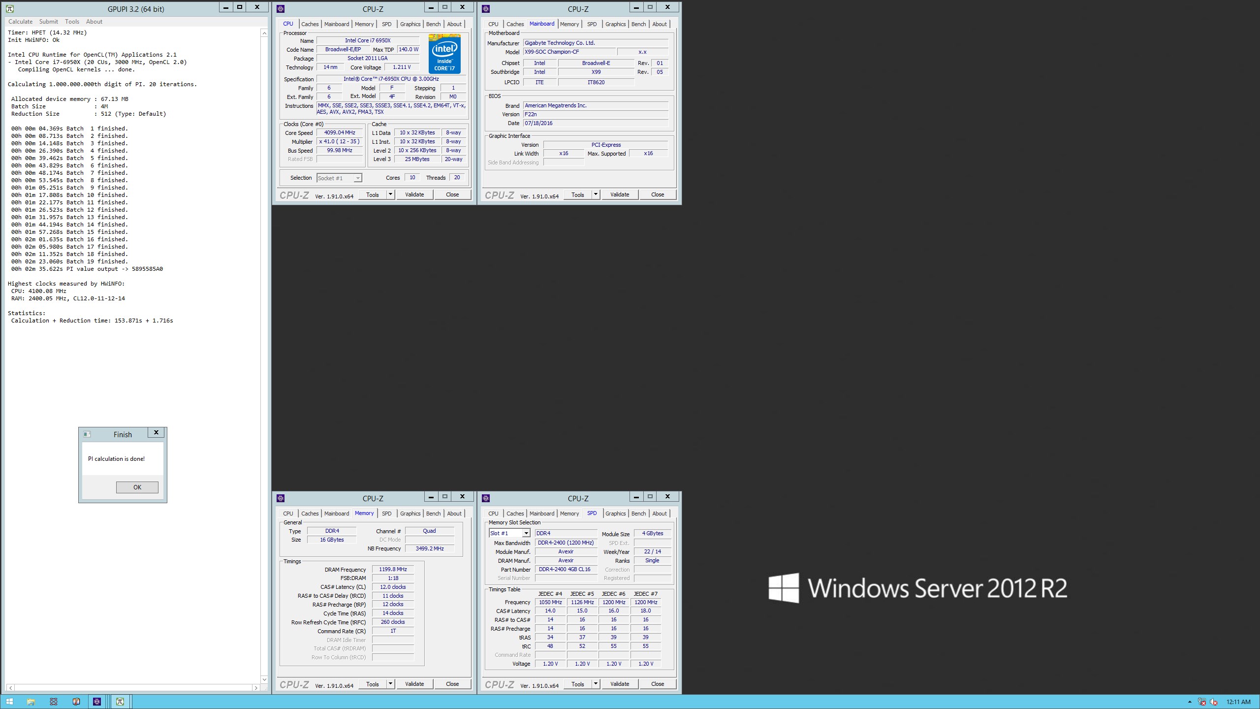Click the motherboard model X99-SOC Champion-CF field

569,52
